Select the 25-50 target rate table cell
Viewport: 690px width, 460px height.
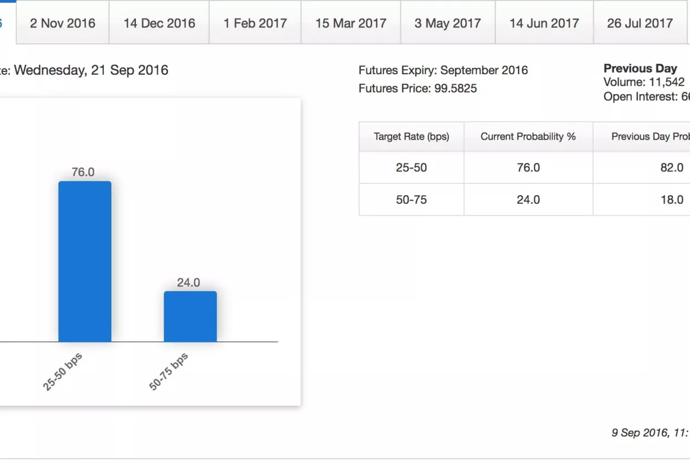(x=411, y=167)
